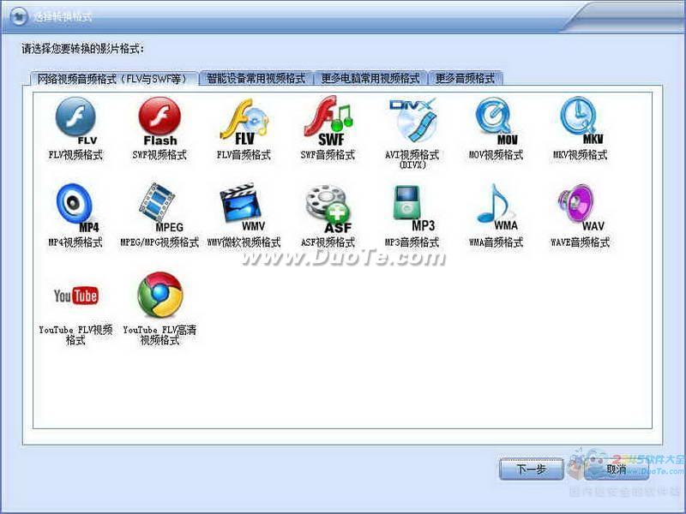Open the 更多音频格式 tab
686x514 pixels.
(466, 79)
